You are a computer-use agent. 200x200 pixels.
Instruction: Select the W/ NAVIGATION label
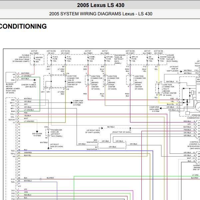[x=92, y=148]
